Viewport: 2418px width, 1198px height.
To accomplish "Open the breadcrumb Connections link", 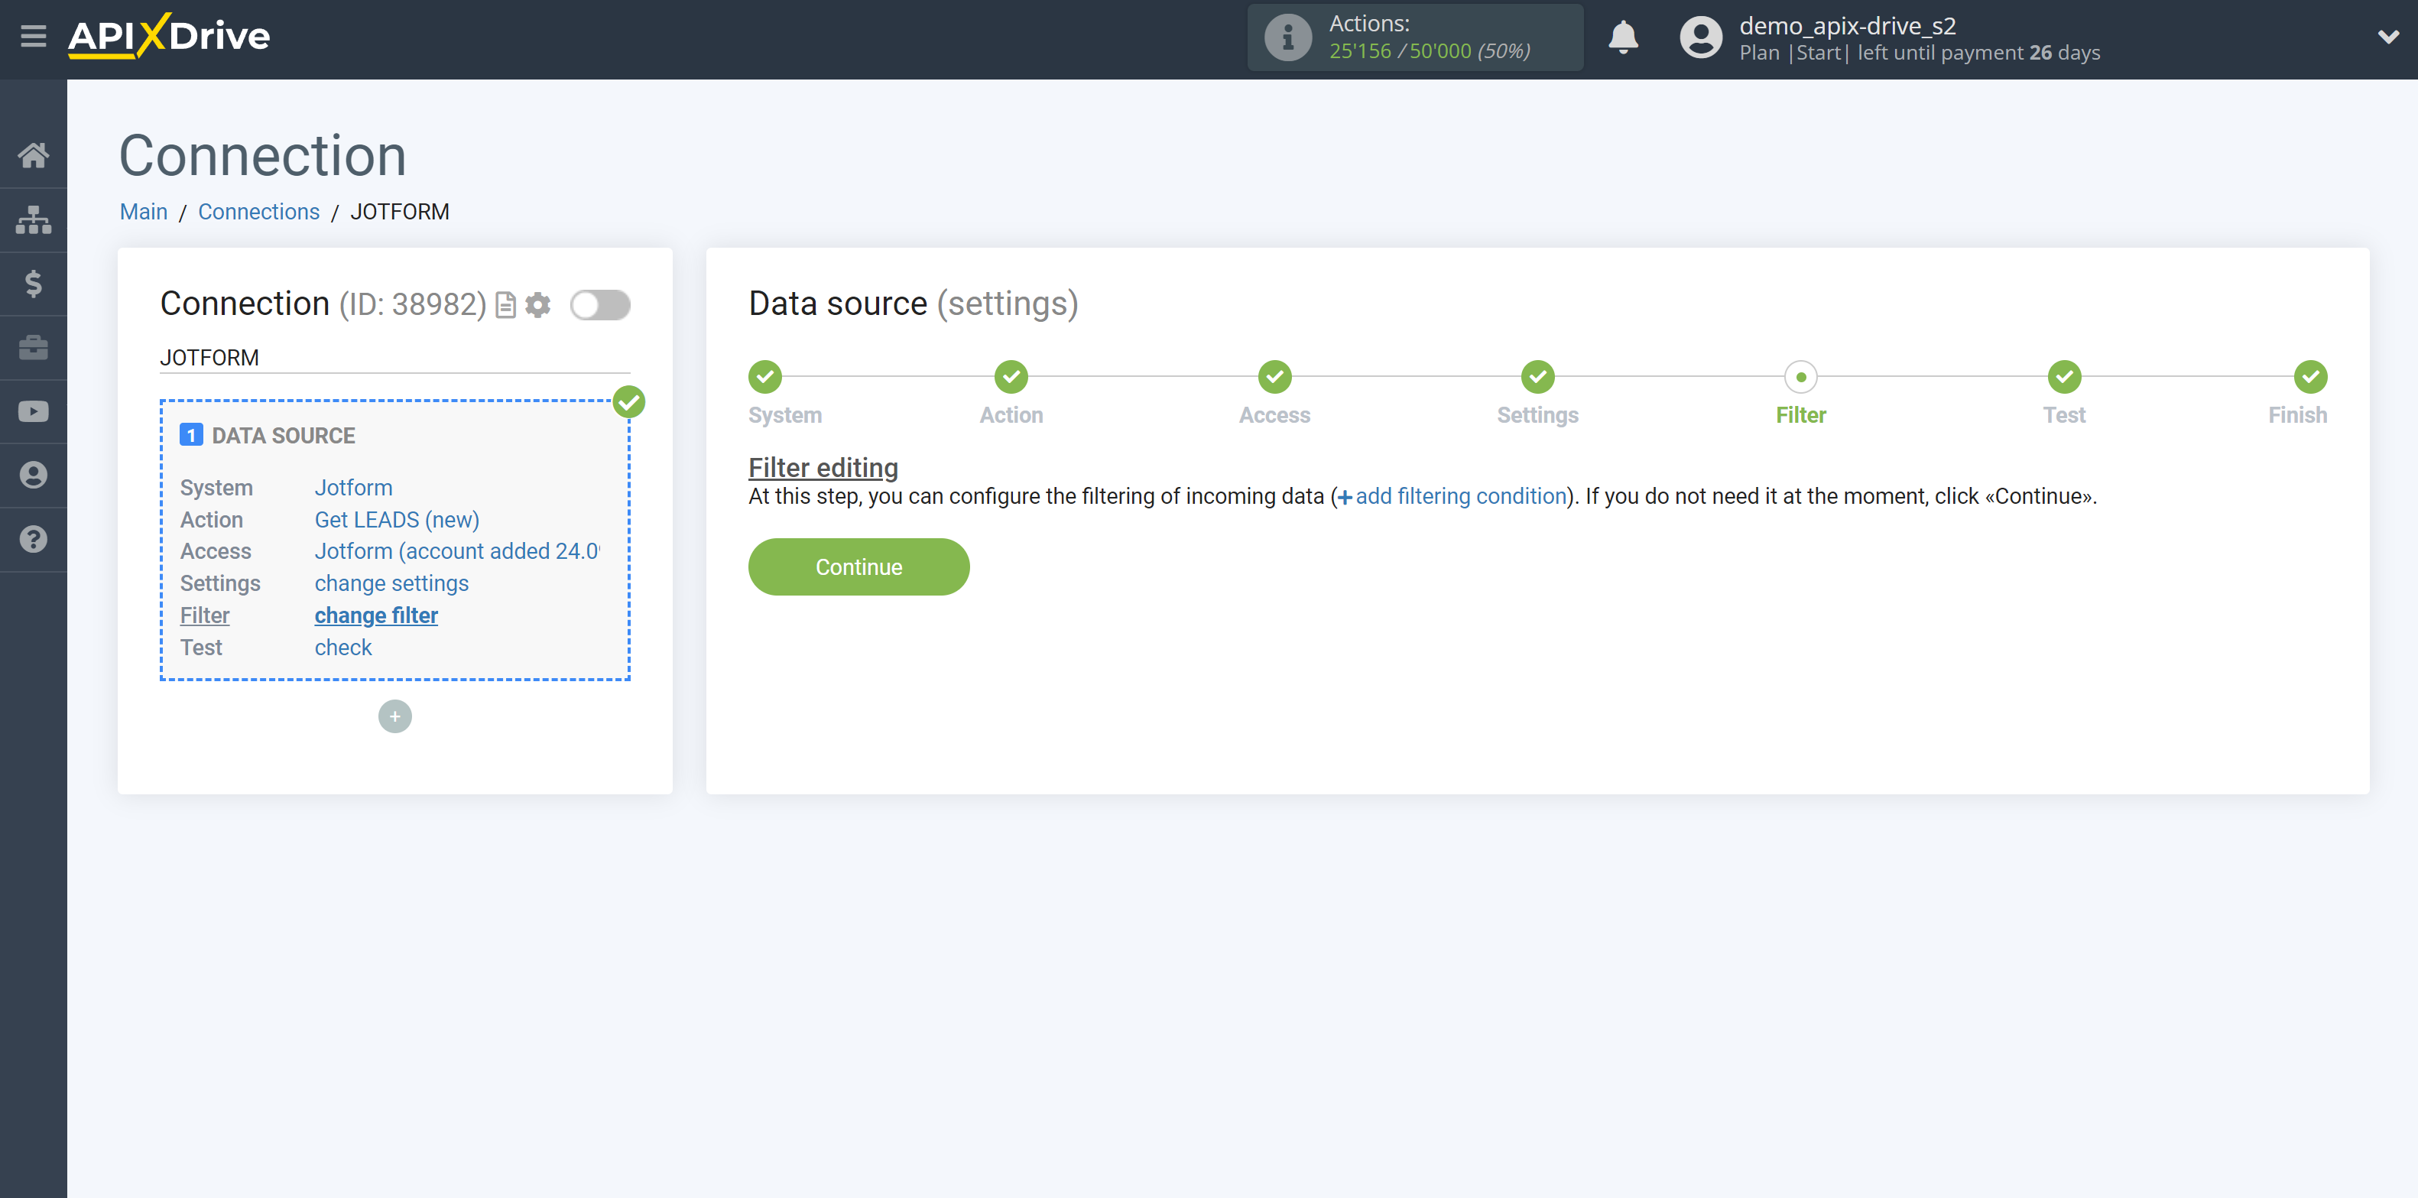I will (259, 211).
